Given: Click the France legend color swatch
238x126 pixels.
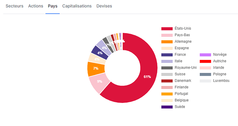Looking at the screenshot, I should 167,55.
